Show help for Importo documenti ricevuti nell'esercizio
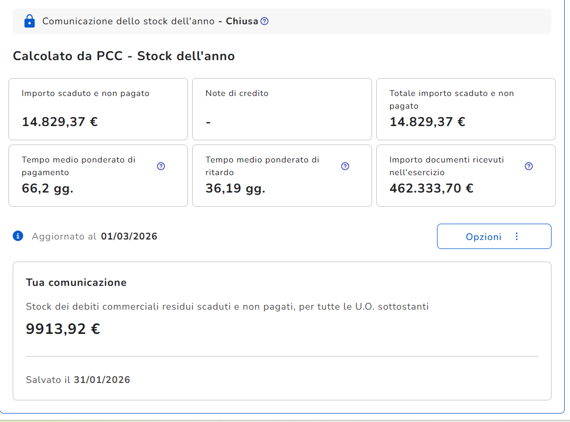The image size is (570, 422). (529, 166)
